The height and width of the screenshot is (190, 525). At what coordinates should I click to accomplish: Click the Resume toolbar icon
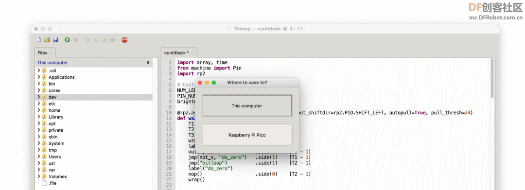tap(113, 40)
